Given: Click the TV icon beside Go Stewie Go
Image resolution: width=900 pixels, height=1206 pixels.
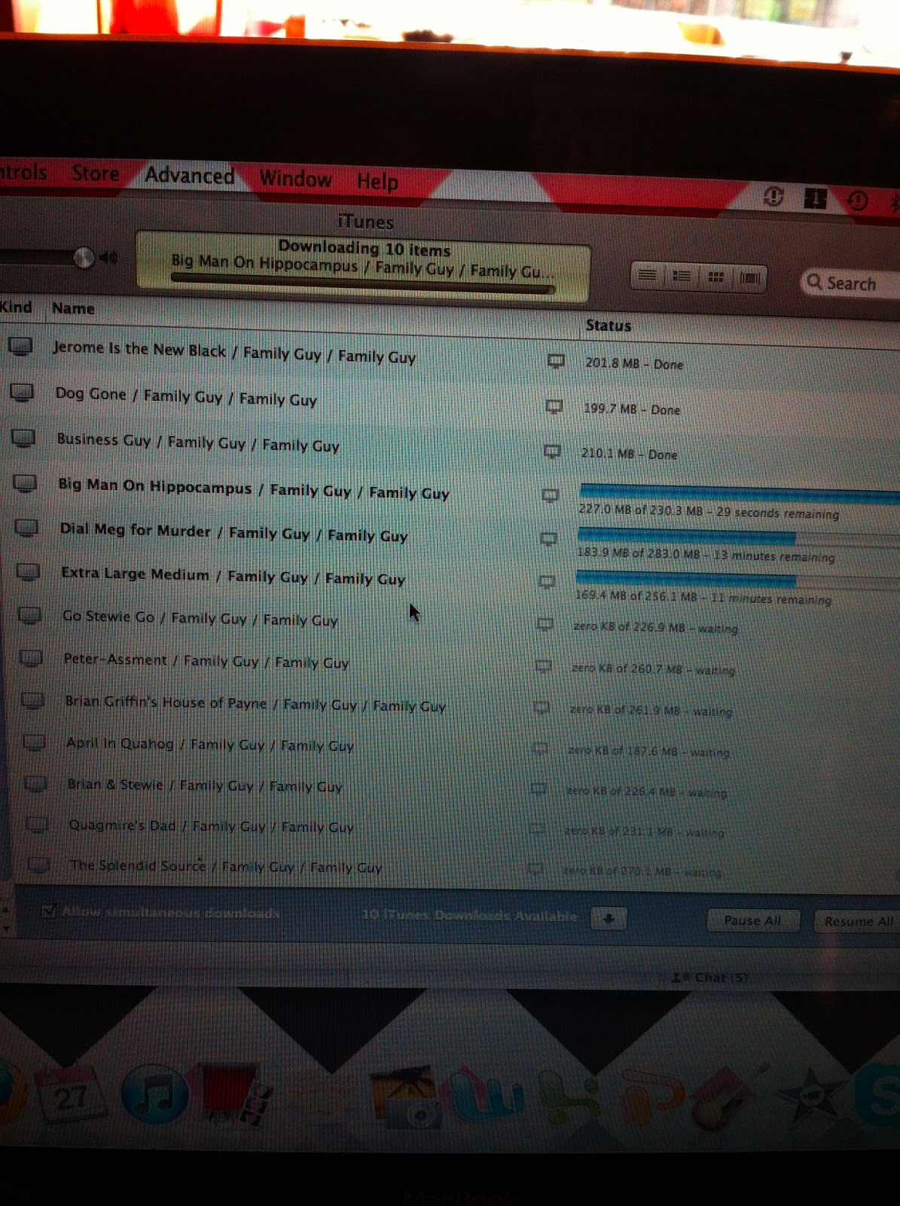Looking at the screenshot, I should point(29,615).
